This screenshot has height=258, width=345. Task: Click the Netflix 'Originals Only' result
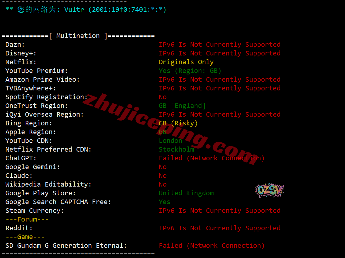pyautogui.click(x=186, y=62)
